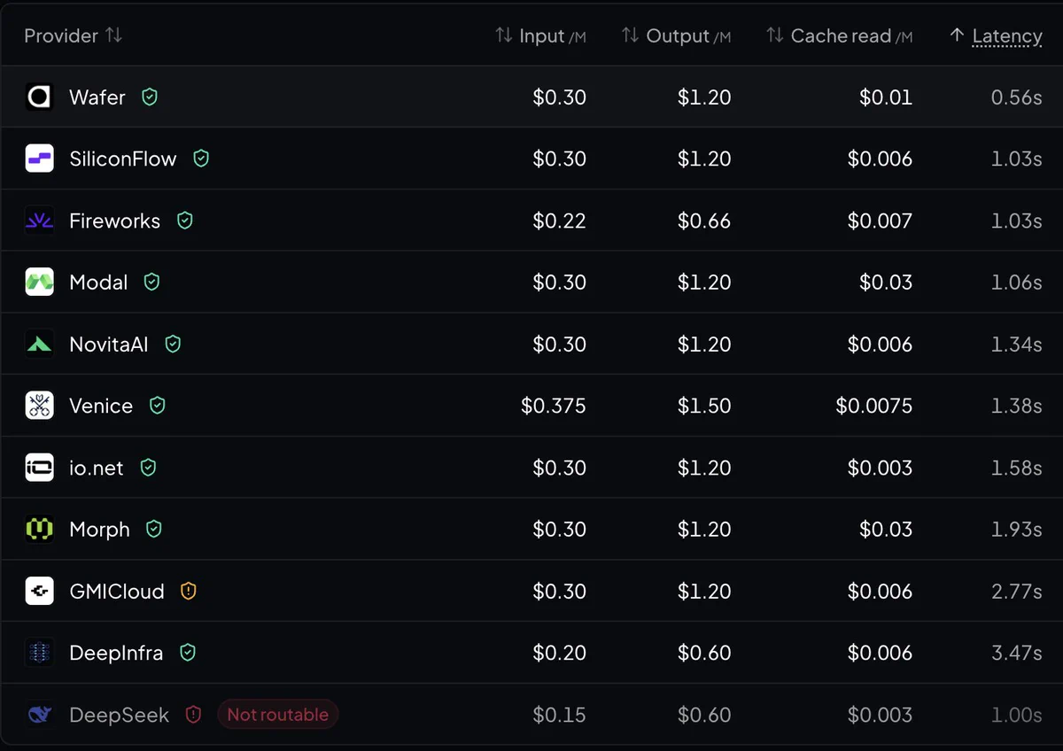Click the green shield beside DeepInfra

click(x=187, y=653)
